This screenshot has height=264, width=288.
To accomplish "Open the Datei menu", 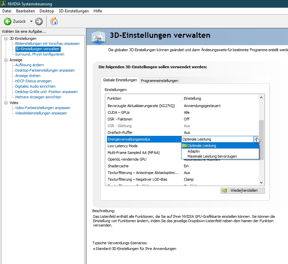I will (x=7, y=11).
